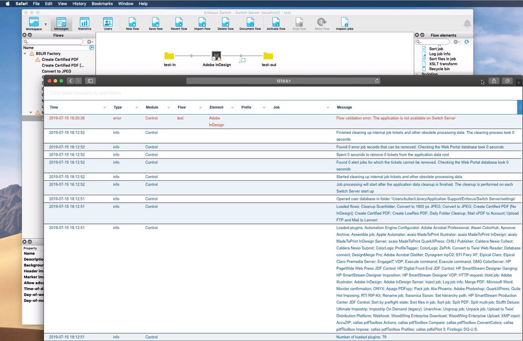Open the Statistics view icon

coord(84,23)
